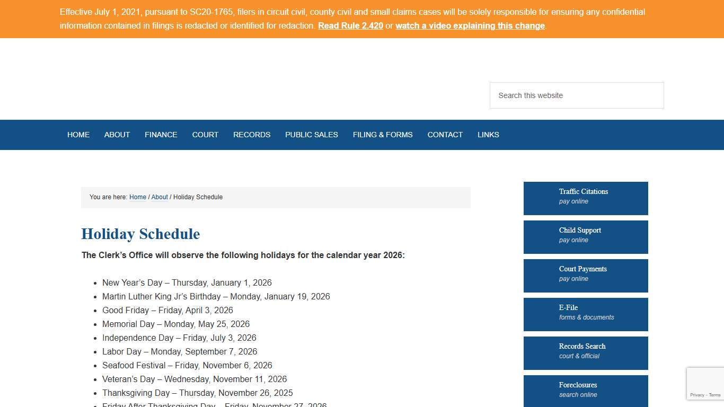
Task: Select the E-File forms & documents tile
Action: [586, 314]
